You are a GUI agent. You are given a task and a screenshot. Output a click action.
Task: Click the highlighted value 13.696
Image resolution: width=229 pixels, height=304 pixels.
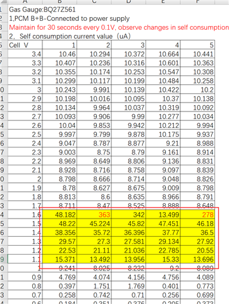coord(197,259)
